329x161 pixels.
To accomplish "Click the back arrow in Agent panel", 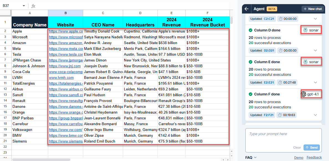I will click(246, 9).
